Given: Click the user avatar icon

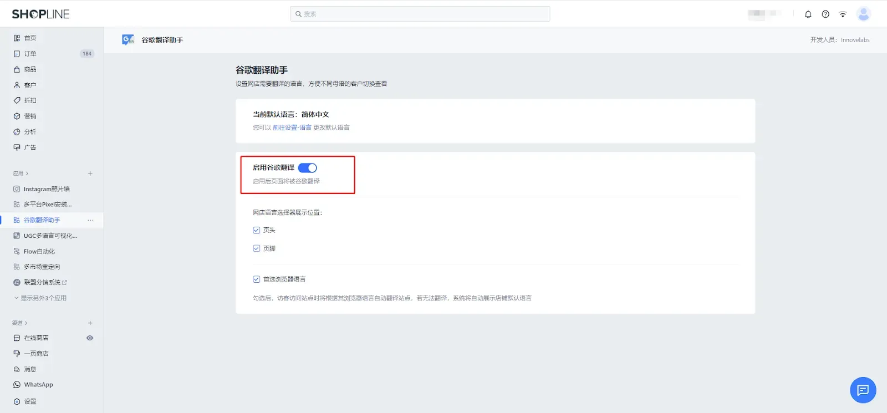Looking at the screenshot, I should (x=863, y=14).
